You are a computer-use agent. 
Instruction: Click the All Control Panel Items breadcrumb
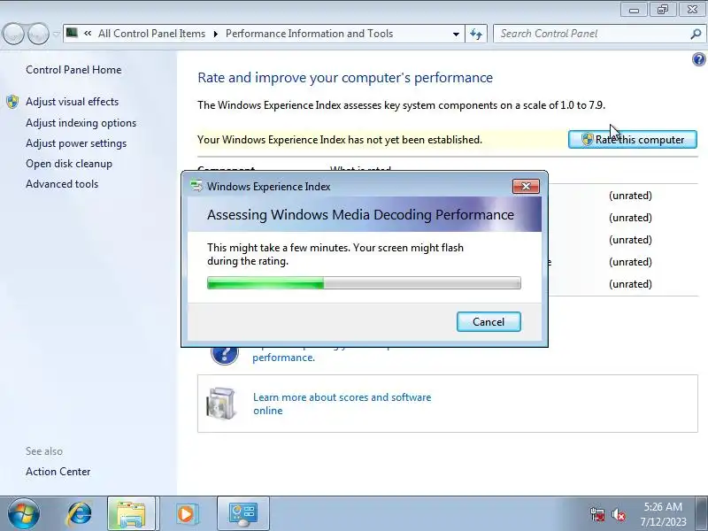(151, 34)
